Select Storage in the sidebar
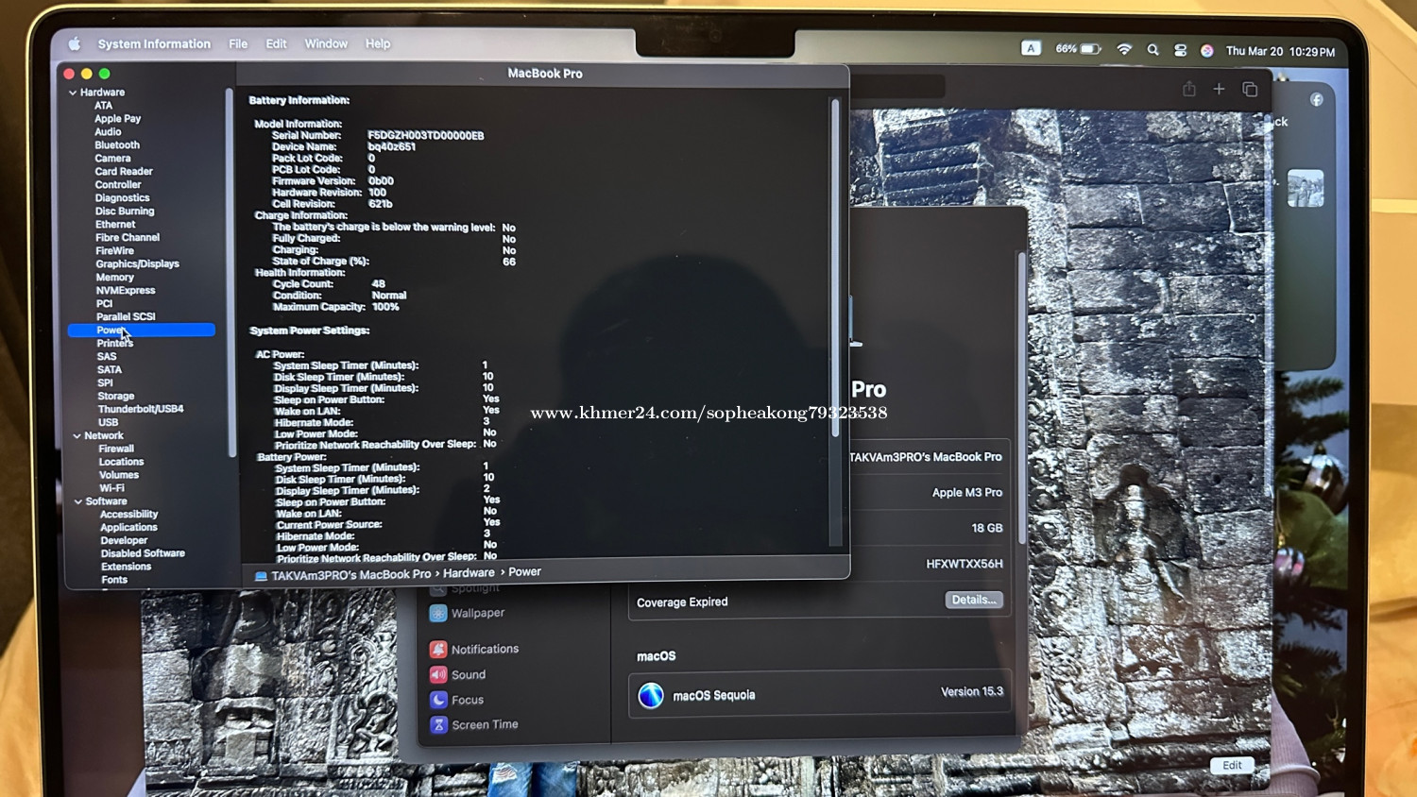Screen dimensions: 1417x797 pos(115,397)
